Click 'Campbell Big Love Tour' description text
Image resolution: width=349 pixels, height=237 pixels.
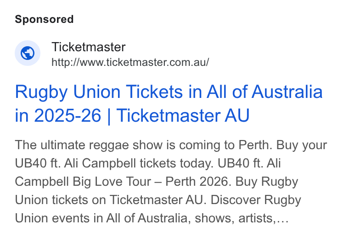(83, 182)
